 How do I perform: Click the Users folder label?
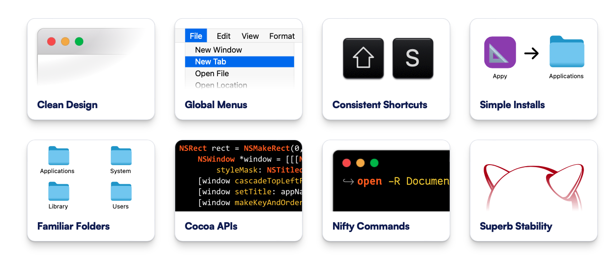coord(121,206)
